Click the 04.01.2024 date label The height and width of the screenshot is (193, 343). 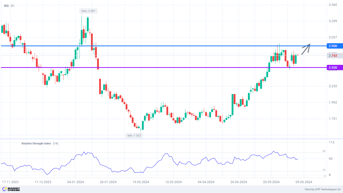pyautogui.click(x=75, y=182)
